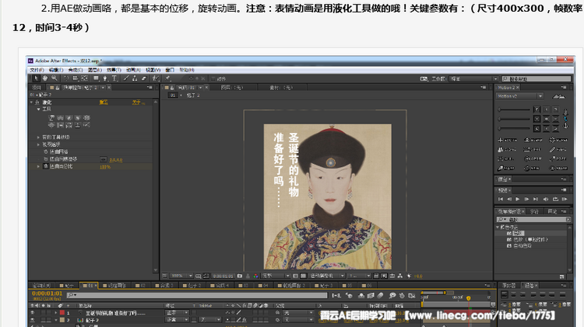Click the second slider in the Motion 2 panel
Viewport: 584px width, 327px height.
pyautogui.click(x=514, y=120)
